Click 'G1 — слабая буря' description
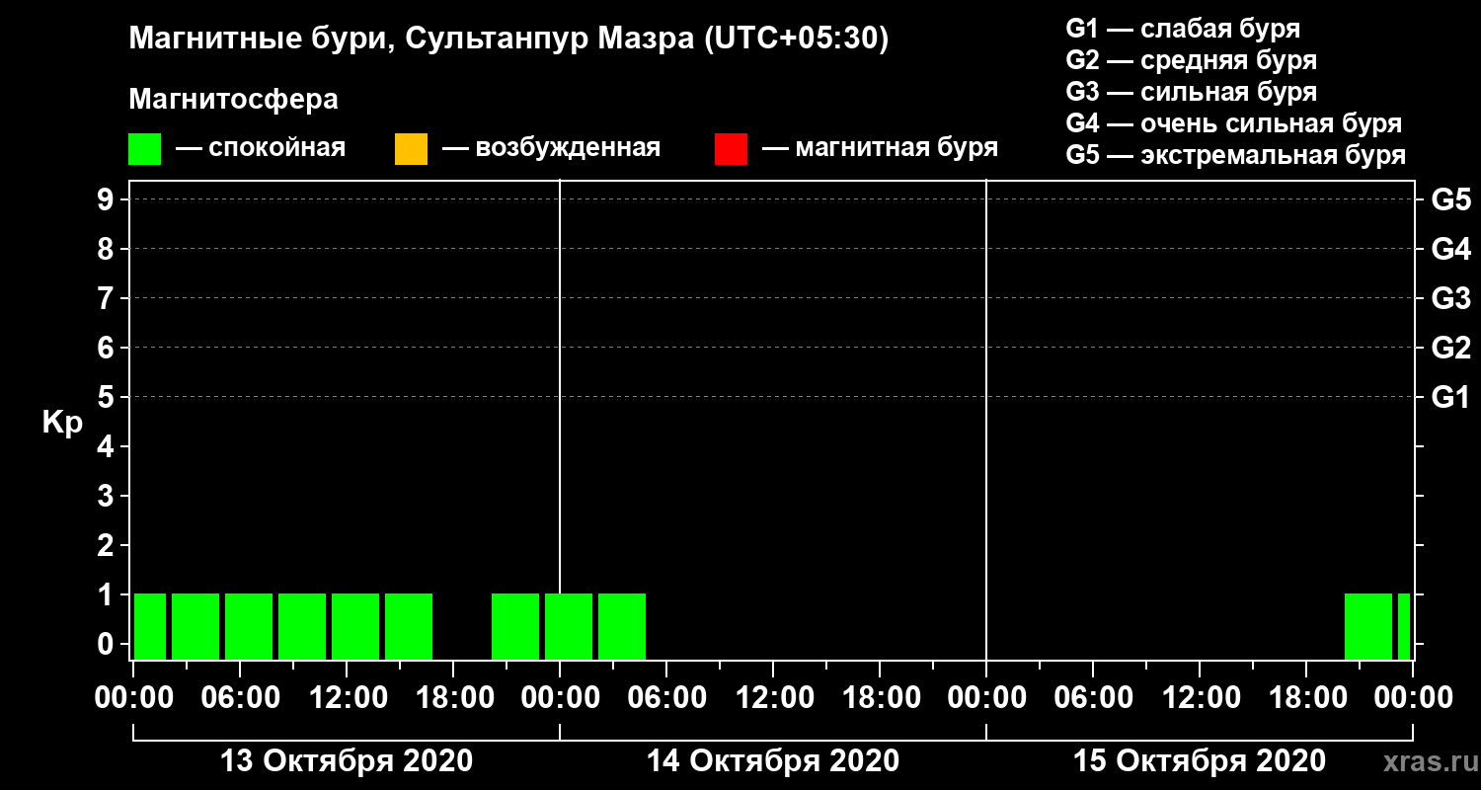1481x790 pixels. (1183, 28)
